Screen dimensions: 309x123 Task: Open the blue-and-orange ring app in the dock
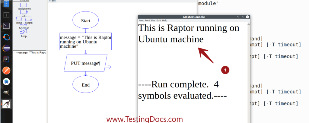6,37
